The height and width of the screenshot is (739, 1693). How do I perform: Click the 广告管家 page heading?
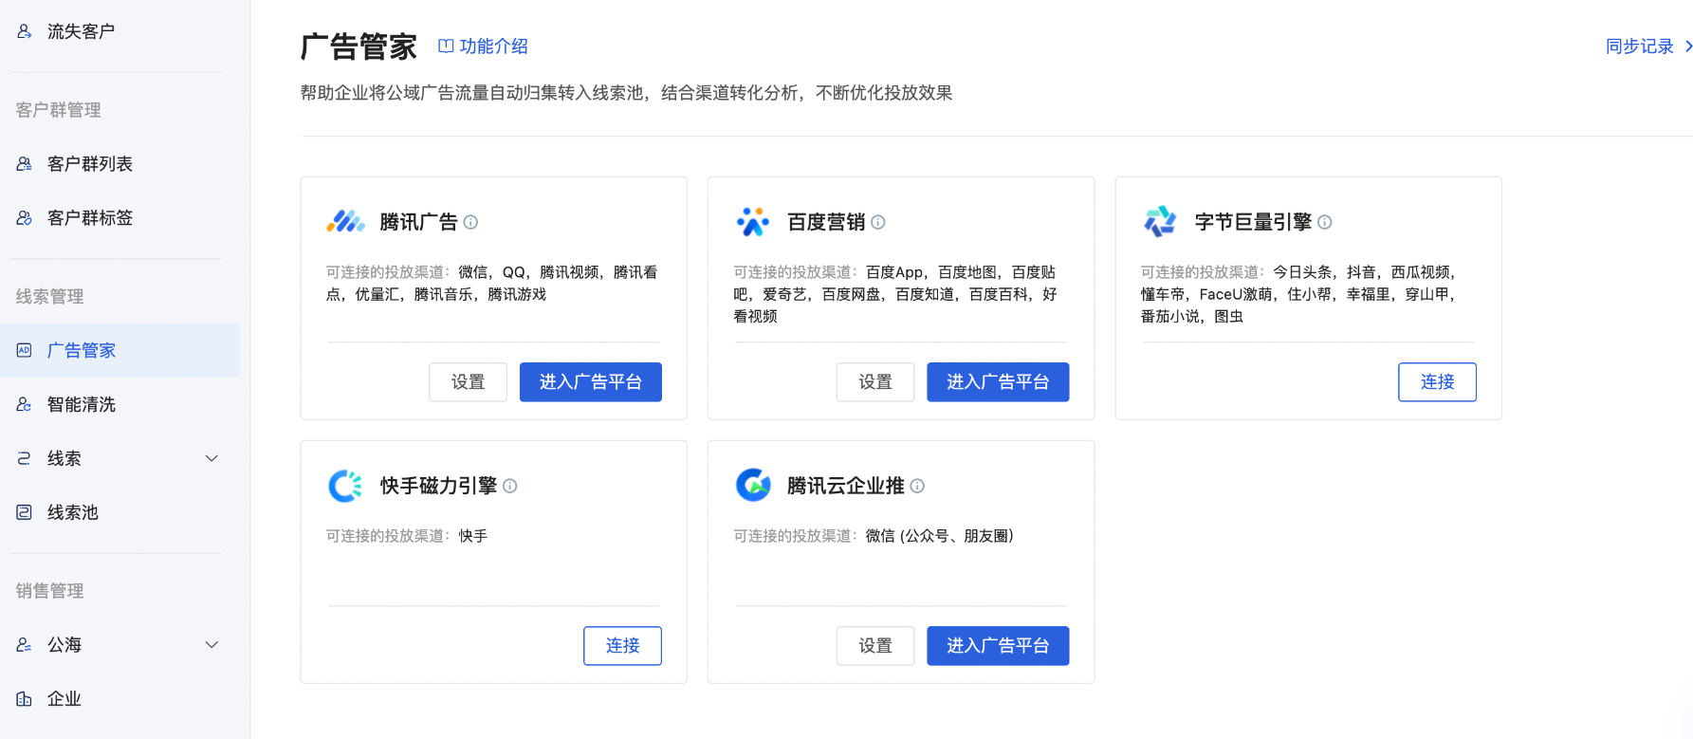coord(359,46)
